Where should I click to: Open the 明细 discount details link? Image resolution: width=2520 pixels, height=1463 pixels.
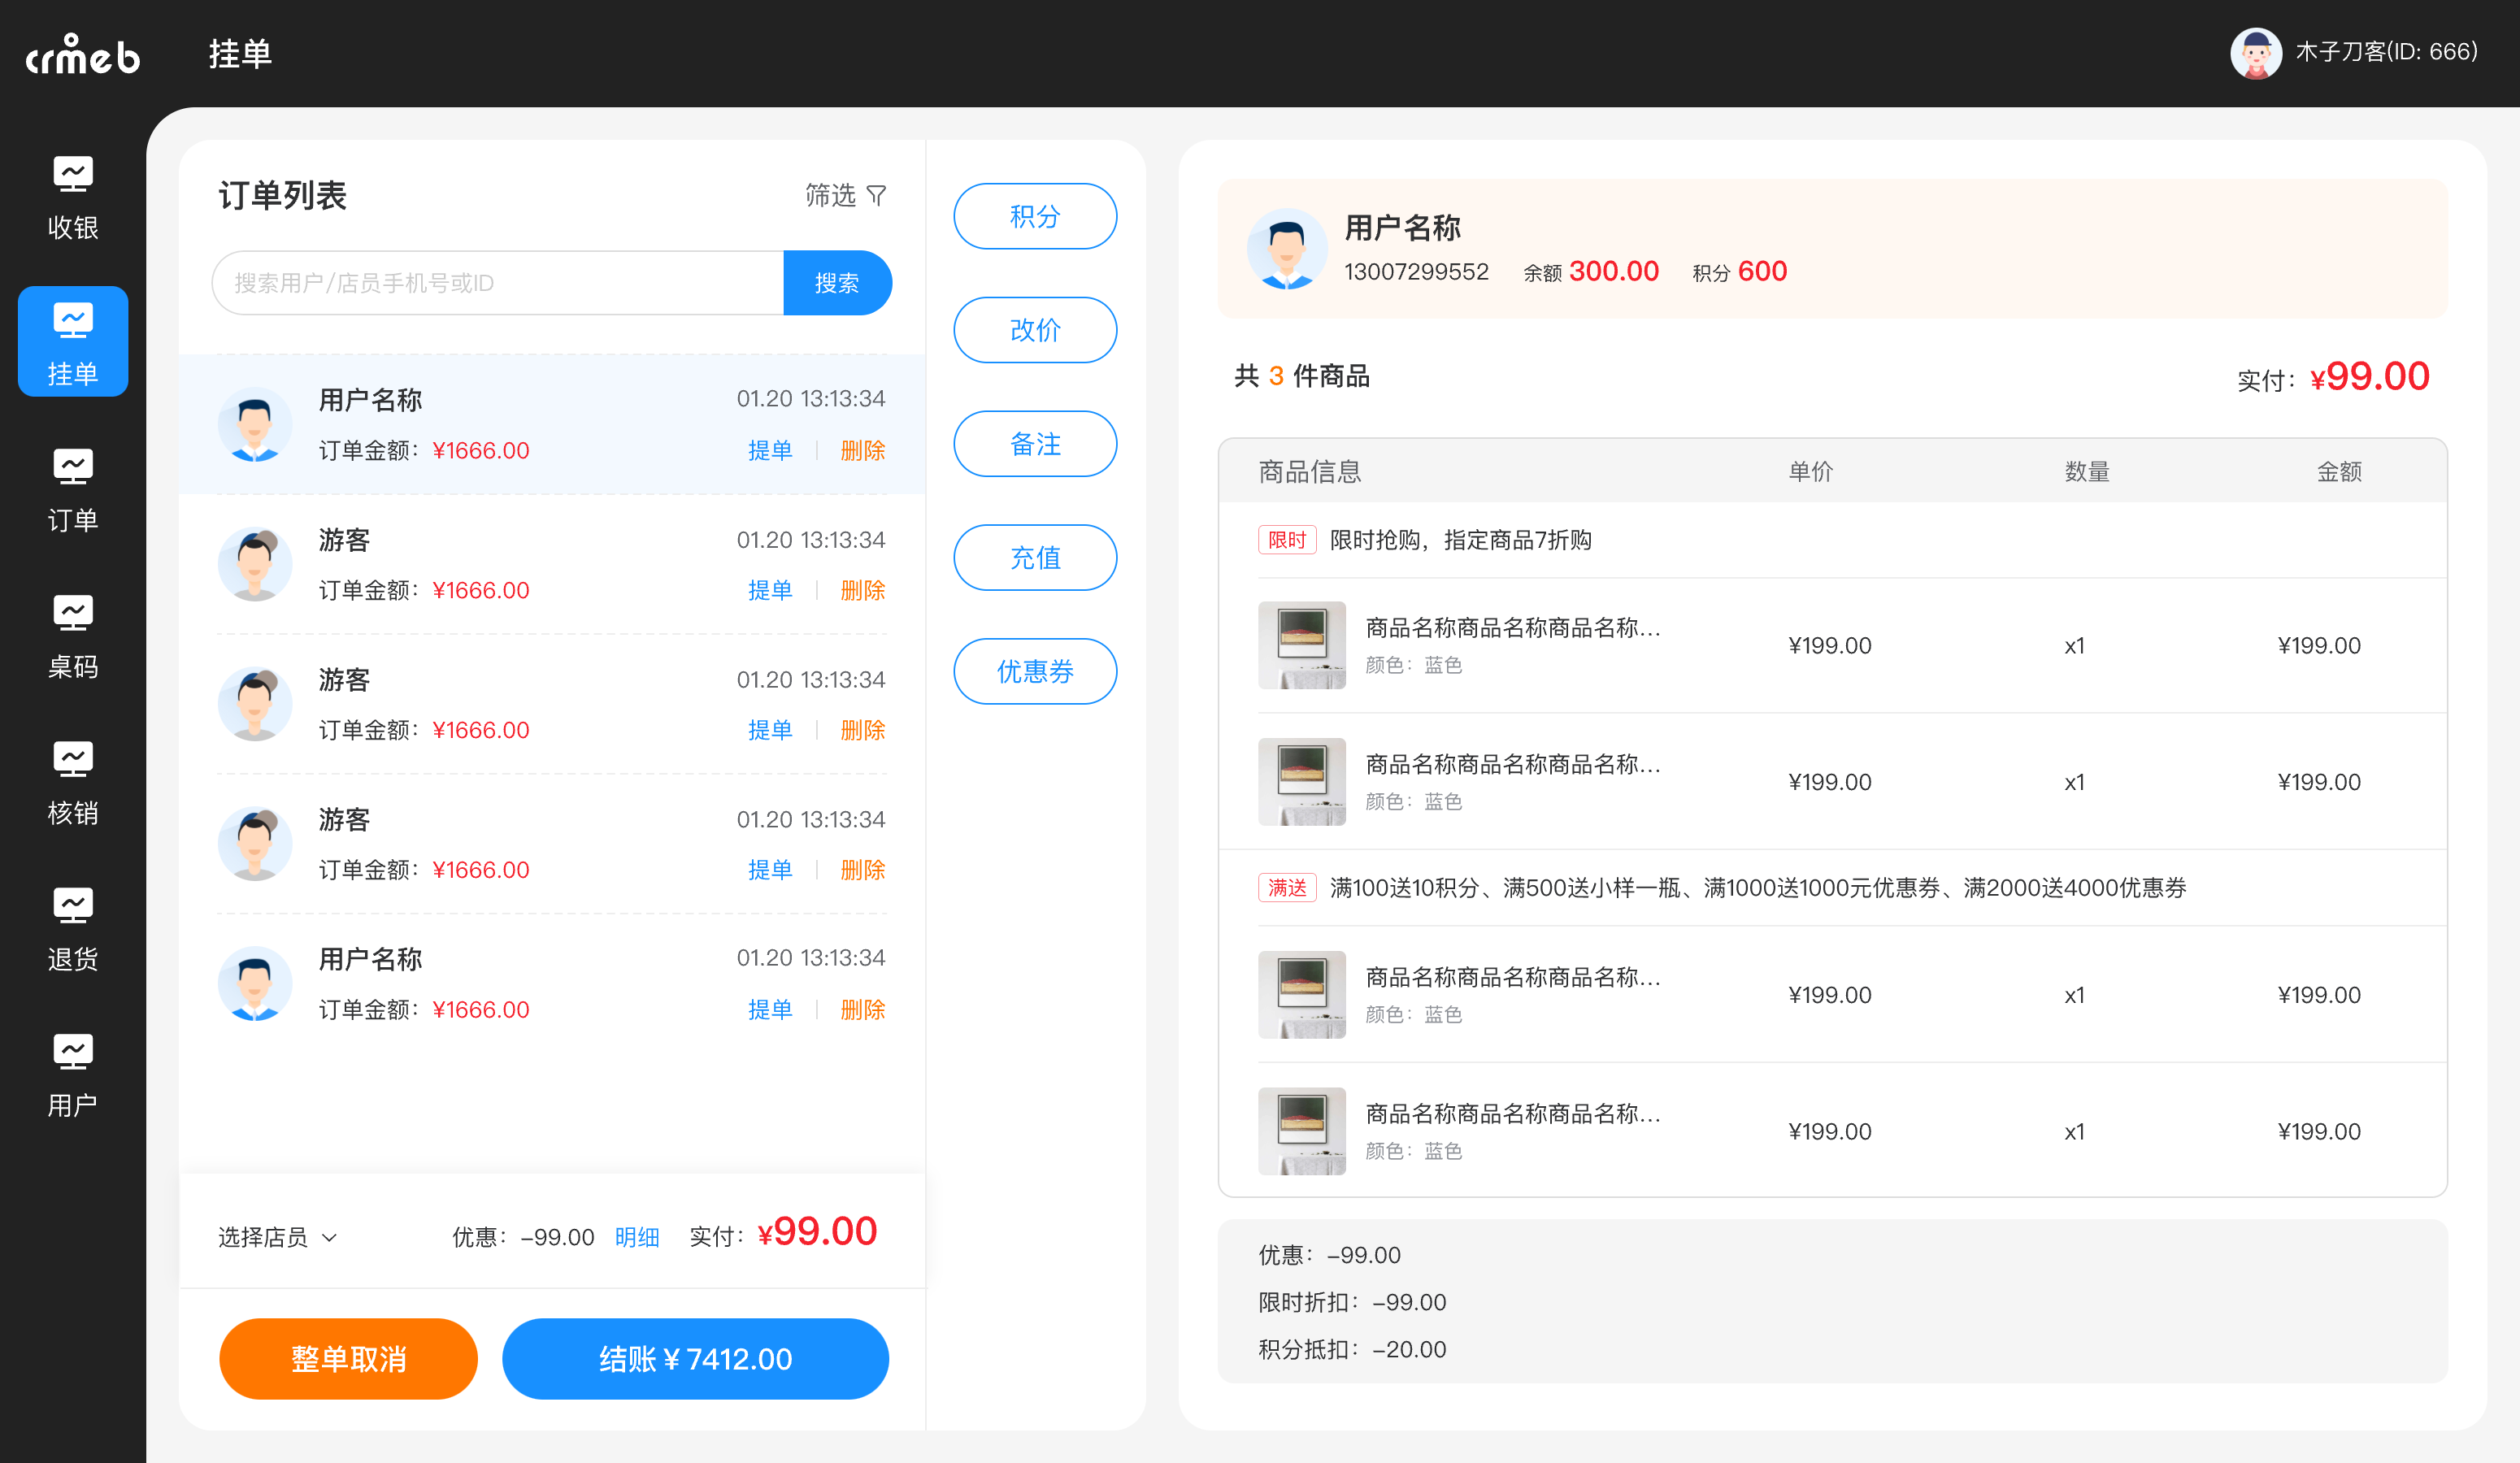pyautogui.click(x=637, y=1237)
